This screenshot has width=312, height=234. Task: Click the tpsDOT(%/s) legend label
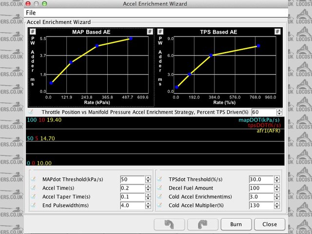(264, 125)
